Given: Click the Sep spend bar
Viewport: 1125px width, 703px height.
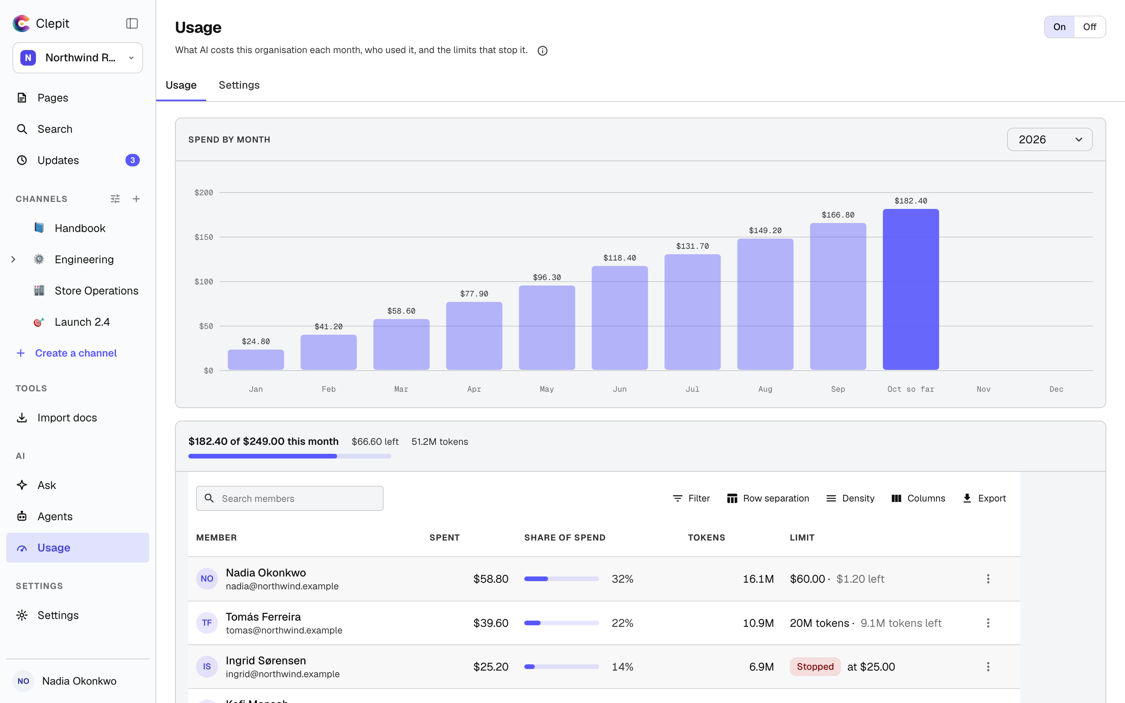Looking at the screenshot, I should click(x=838, y=297).
